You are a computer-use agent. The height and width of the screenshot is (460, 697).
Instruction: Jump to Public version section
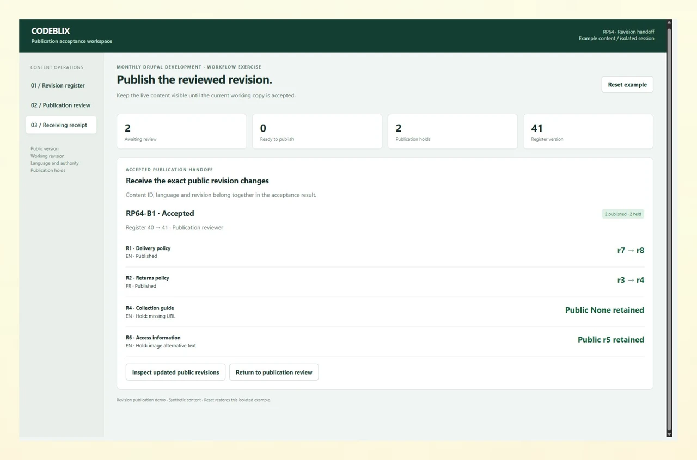[x=45, y=148]
